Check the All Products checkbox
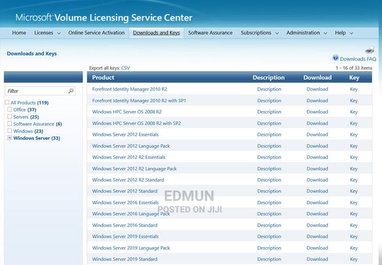The width and height of the screenshot is (382, 265). coord(7,102)
